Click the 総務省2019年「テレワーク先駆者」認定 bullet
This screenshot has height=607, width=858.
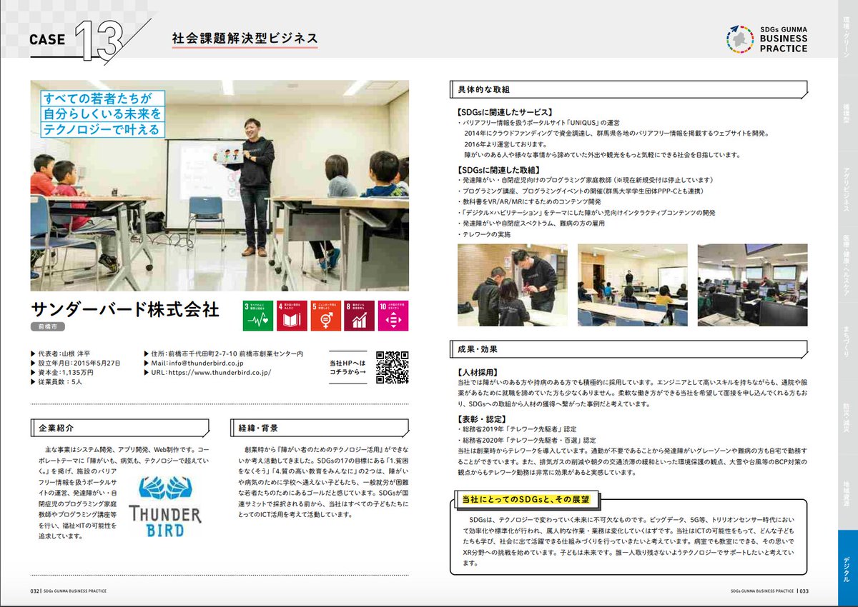(516, 430)
